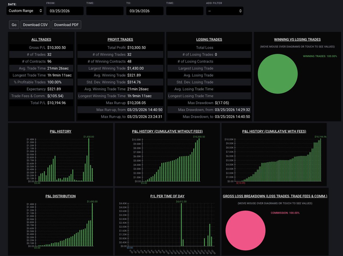Screen dimensions: 343x256
Task: Click the P&L History chart title
Action: click(61, 131)
